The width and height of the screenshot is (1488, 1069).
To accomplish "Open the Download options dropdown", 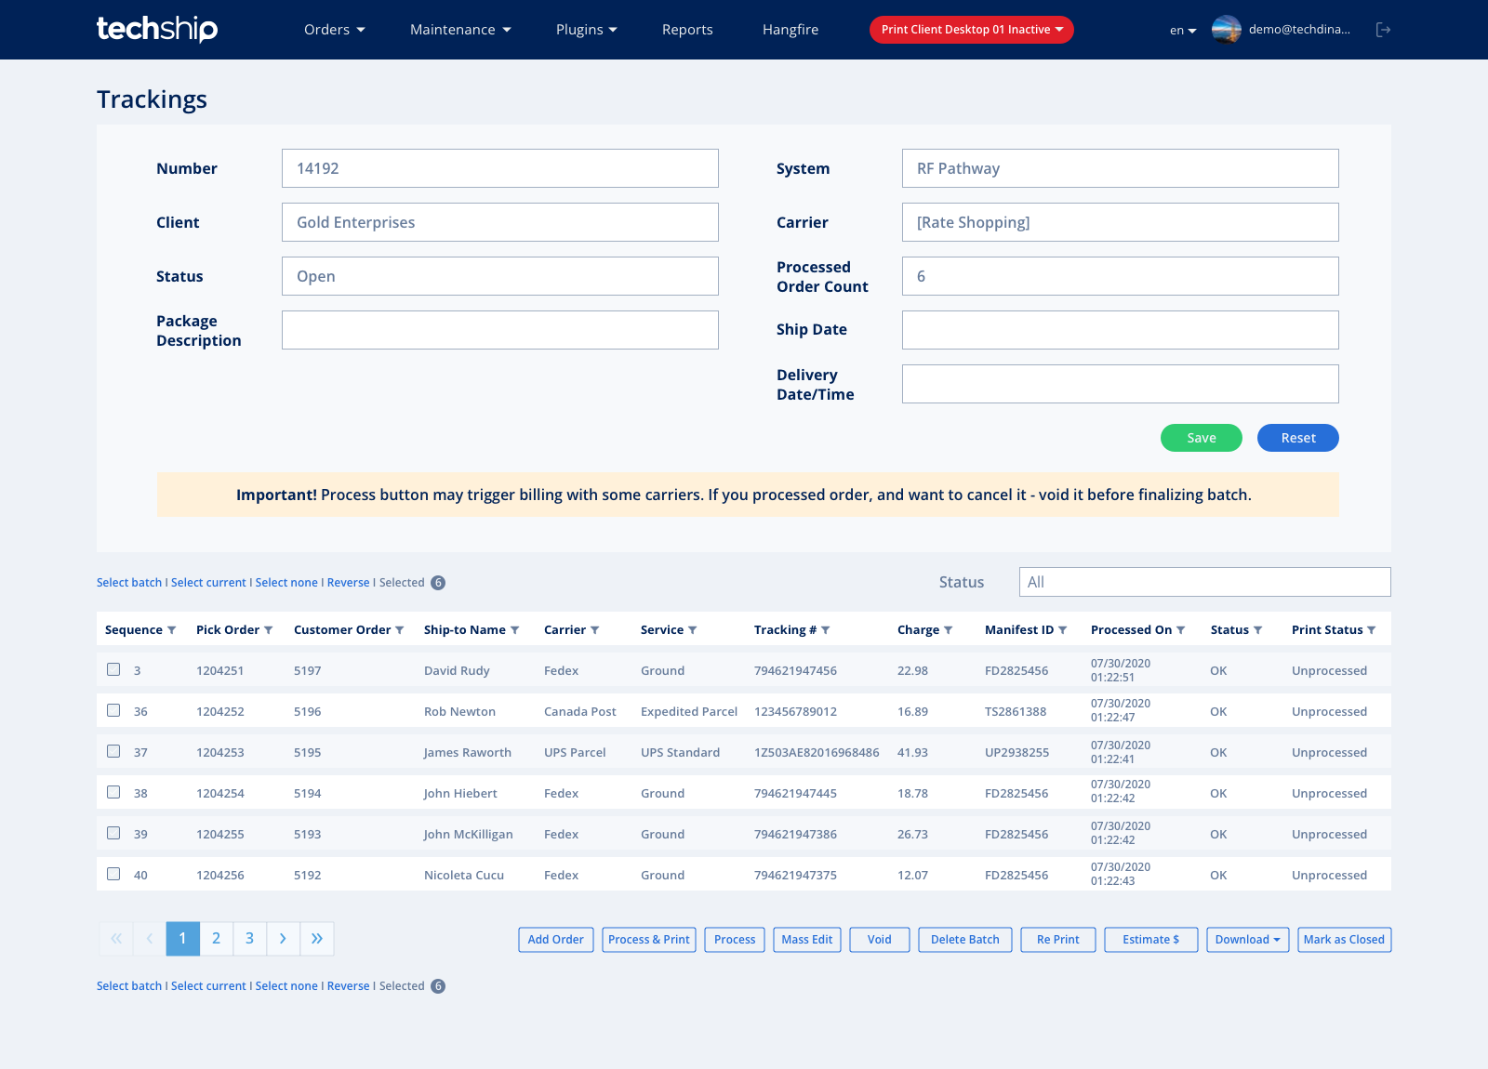I will point(1247,939).
